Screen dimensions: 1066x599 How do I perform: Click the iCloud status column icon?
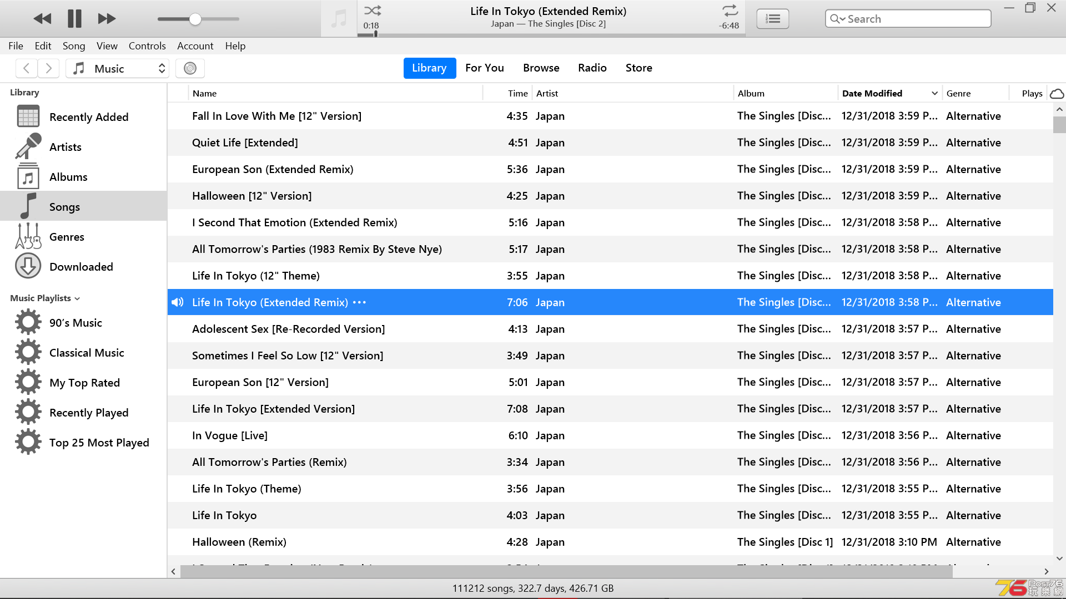[1057, 93]
